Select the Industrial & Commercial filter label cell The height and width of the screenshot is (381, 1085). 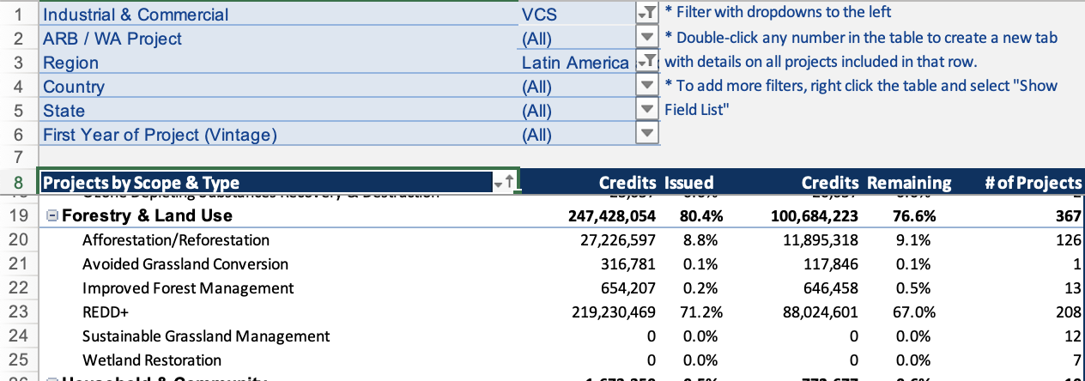coord(136,15)
